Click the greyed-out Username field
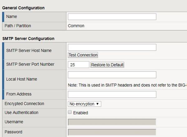187x137 pixels. tap(112, 122)
